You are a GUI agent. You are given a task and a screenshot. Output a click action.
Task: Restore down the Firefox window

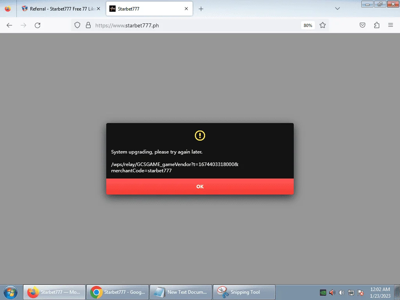click(x=380, y=4)
